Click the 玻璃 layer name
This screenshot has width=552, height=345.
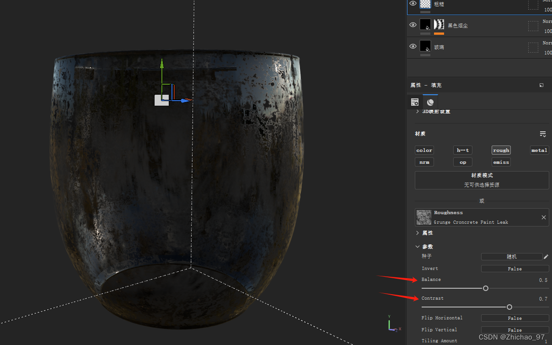click(x=439, y=47)
